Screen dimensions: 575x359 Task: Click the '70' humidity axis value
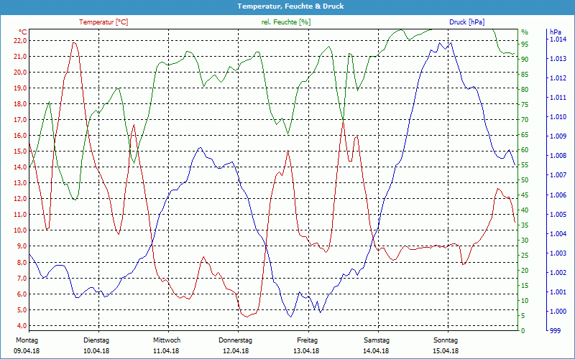click(x=525, y=120)
